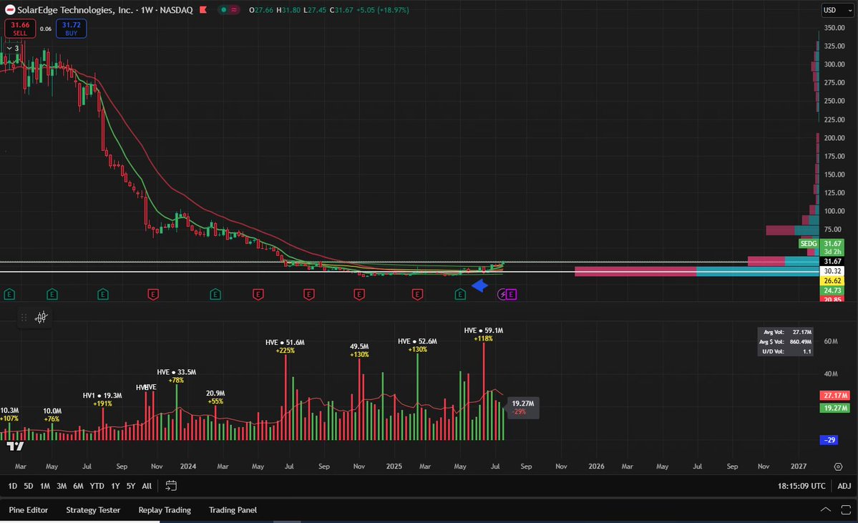Select the 5D time range
This screenshot has height=523, width=858.
29,486
